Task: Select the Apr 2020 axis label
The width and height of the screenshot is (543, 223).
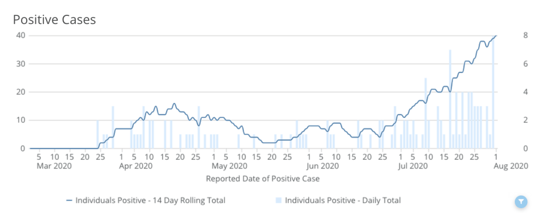Action: pos(135,166)
